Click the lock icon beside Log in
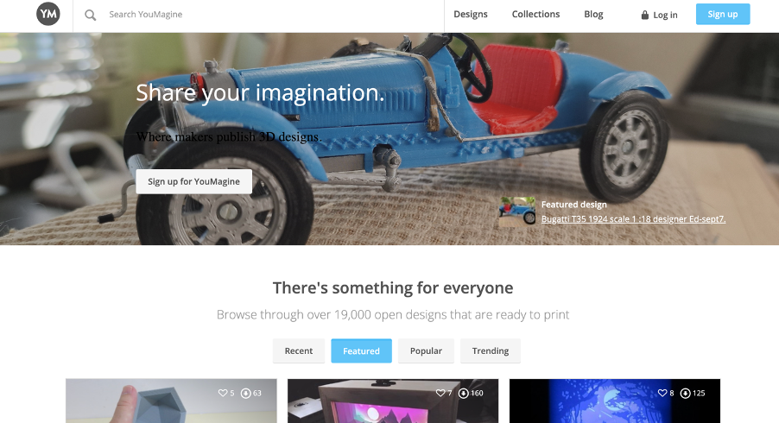 click(645, 15)
